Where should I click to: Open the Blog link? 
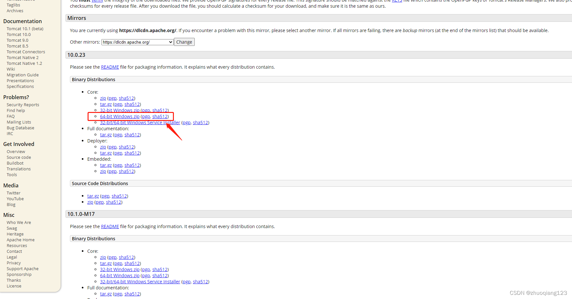pyautogui.click(x=11, y=205)
